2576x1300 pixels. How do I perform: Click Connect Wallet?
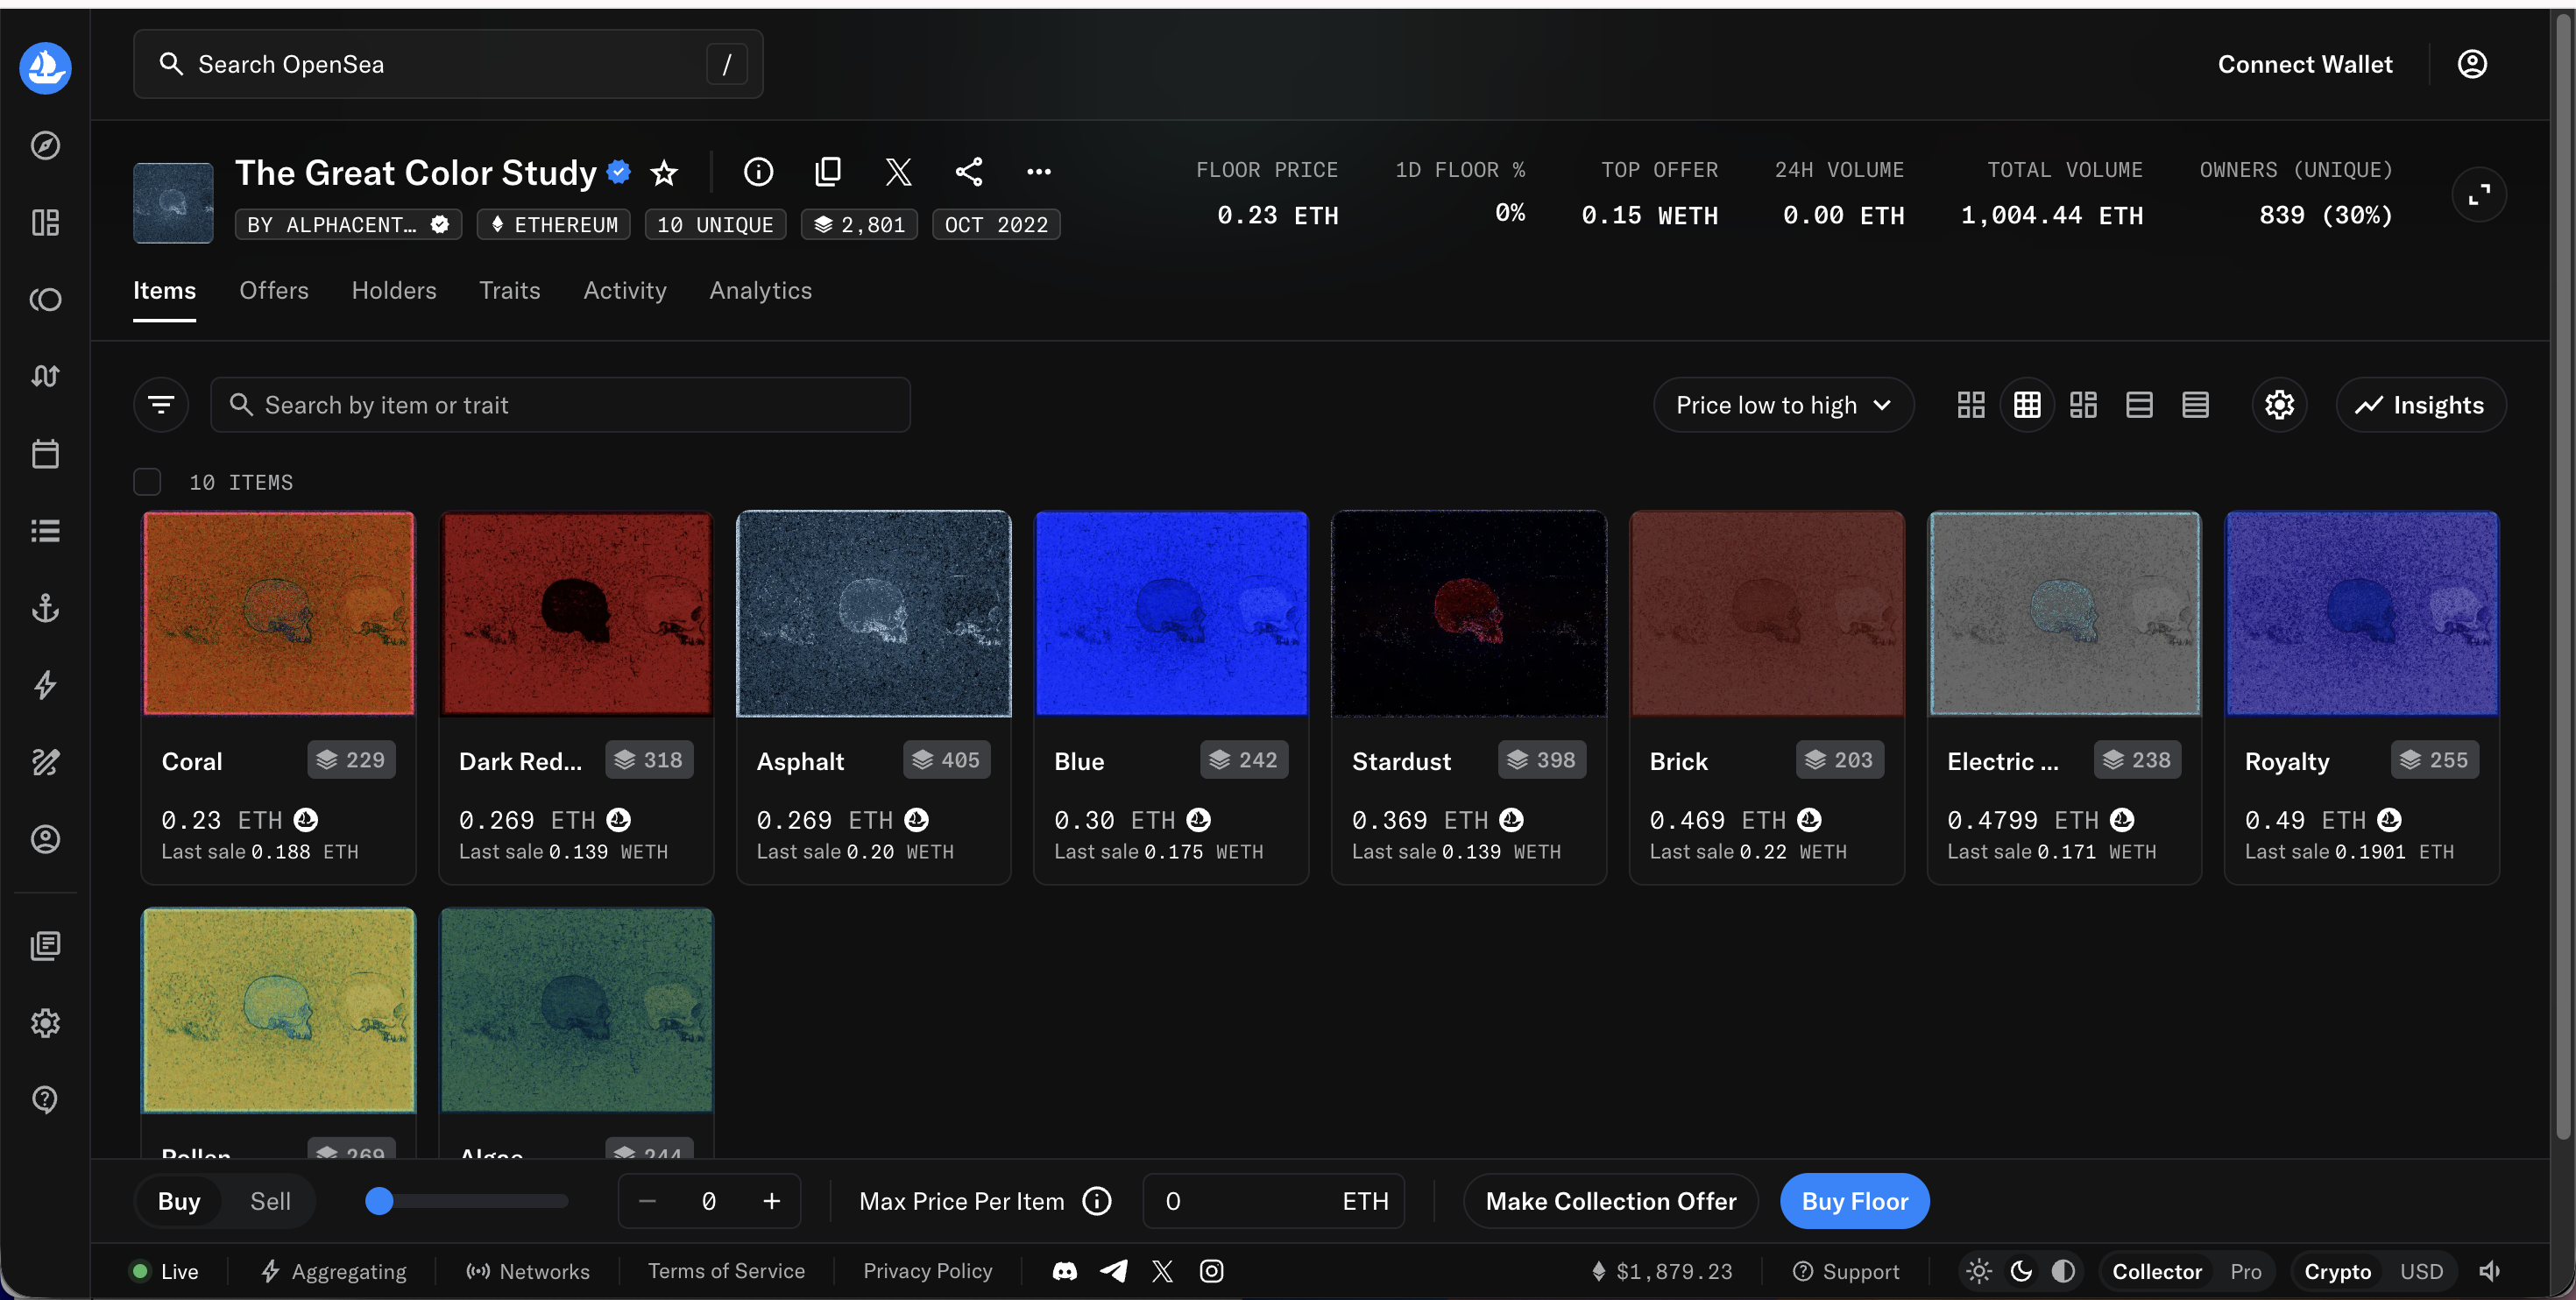pyautogui.click(x=2305, y=64)
